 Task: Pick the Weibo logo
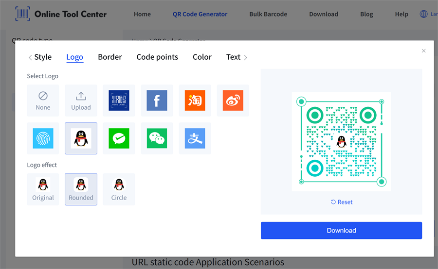(x=233, y=101)
